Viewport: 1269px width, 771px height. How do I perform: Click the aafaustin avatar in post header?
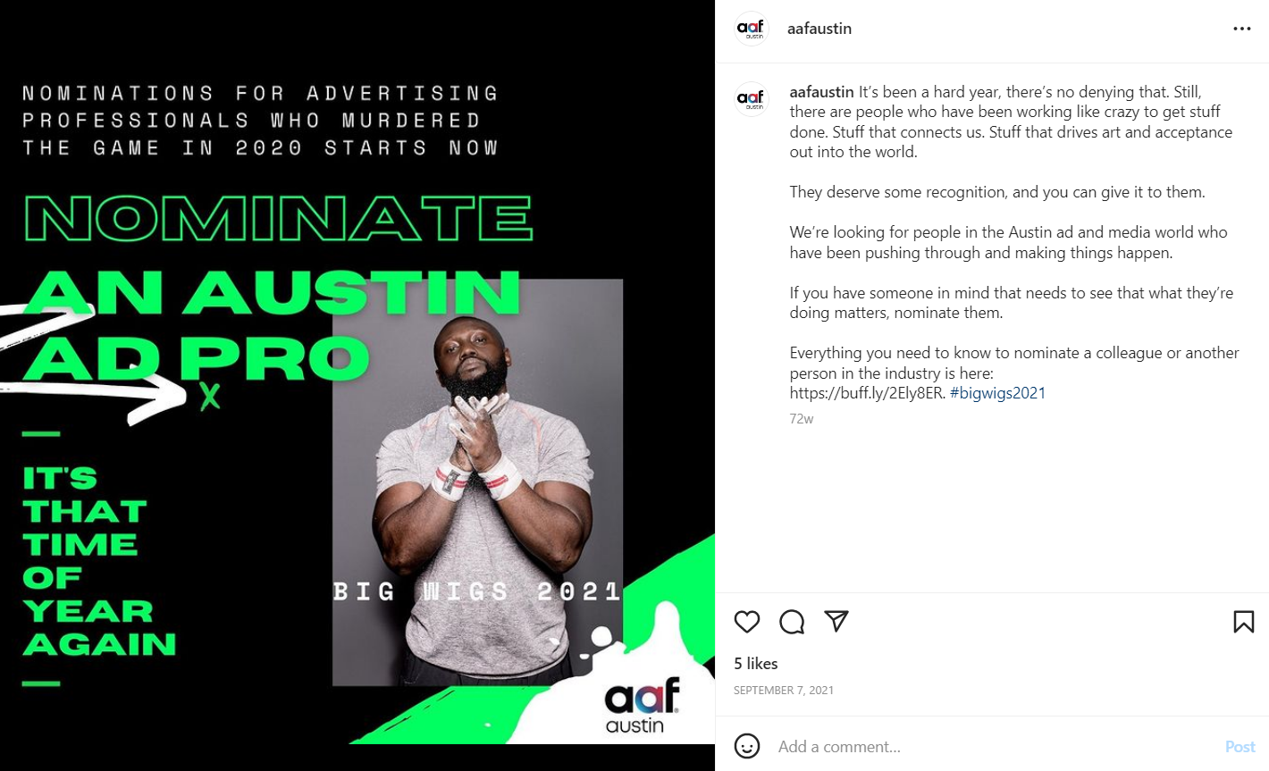(x=752, y=29)
